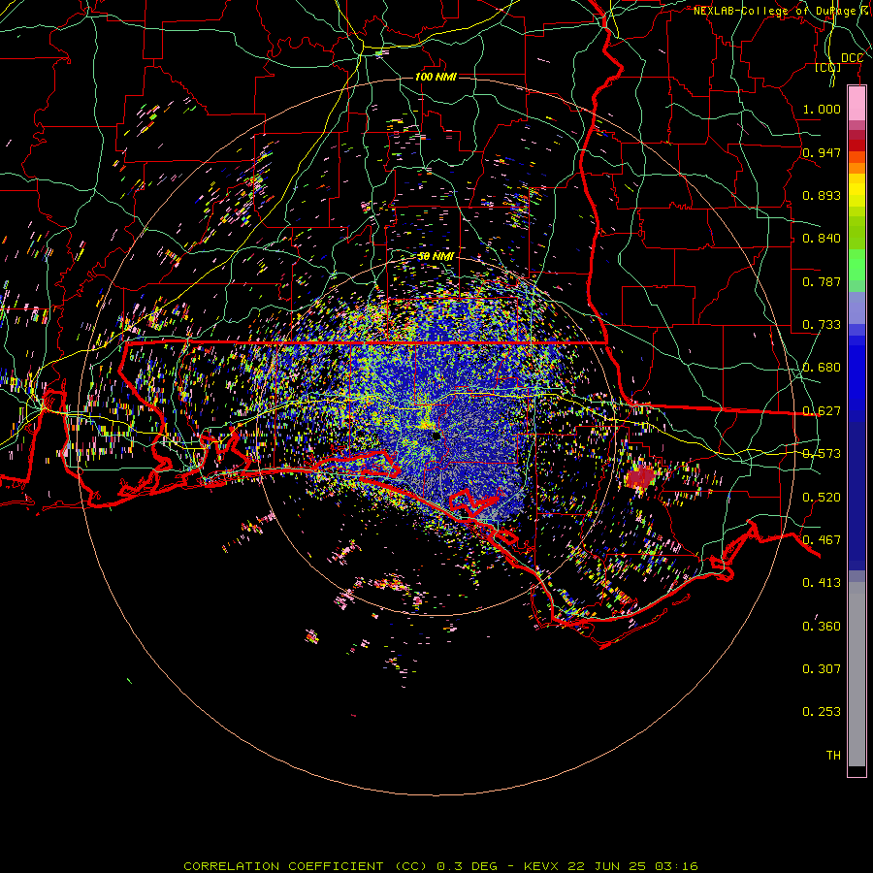Click the 0.3 DEG elevation text in the caption

[468, 866]
